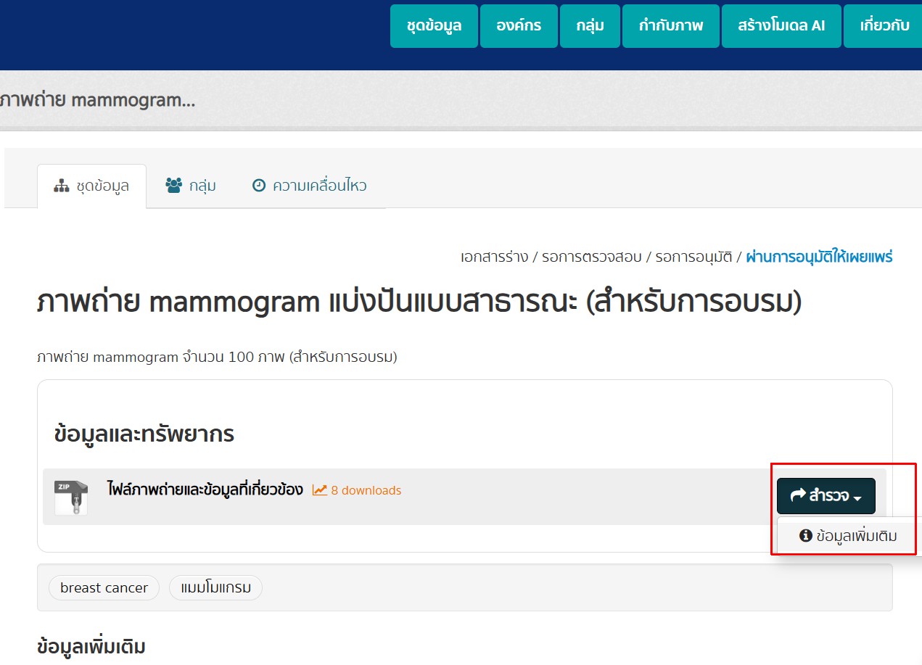Open the สร้างโมเดล AI page

point(781,25)
